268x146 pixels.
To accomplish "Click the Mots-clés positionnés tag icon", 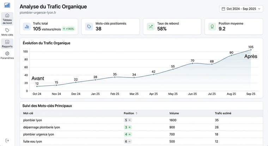I will tap(90, 26).
